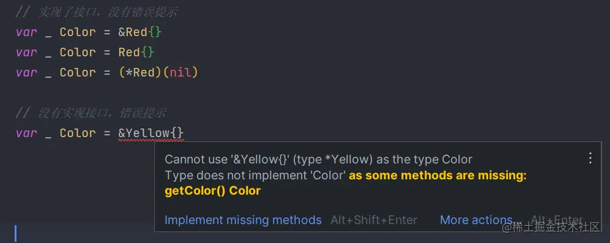Place caret at the blue cursor on bottom line
Image resolution: width=610 pixels, height=243 pixels.
(x=16, y=233)
